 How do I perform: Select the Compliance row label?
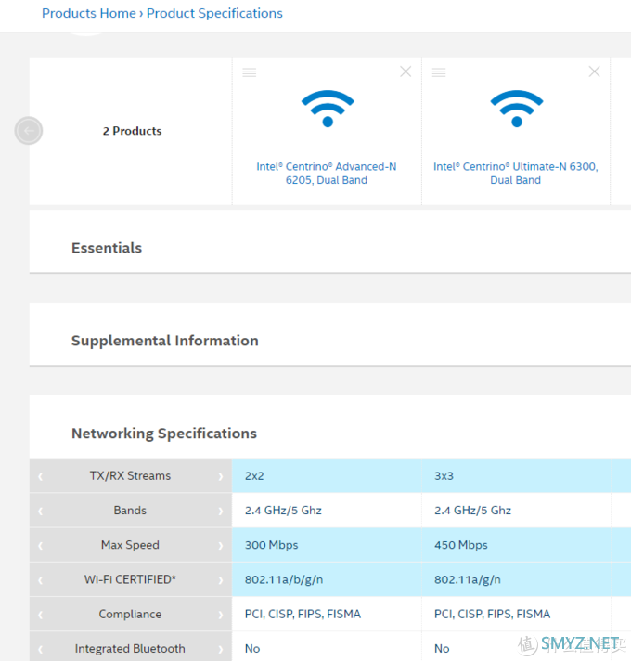tap(130, 615)
